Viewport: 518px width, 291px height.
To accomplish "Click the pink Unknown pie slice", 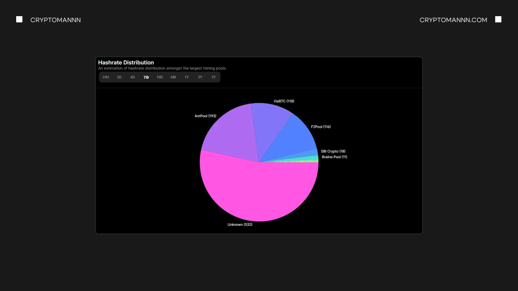I will [x=253, y=195].
